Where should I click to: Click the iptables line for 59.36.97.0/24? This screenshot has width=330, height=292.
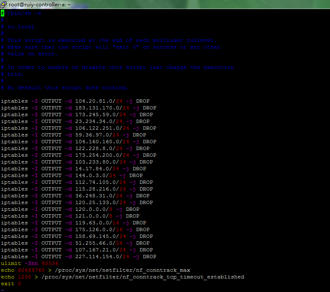coord(74,135)
